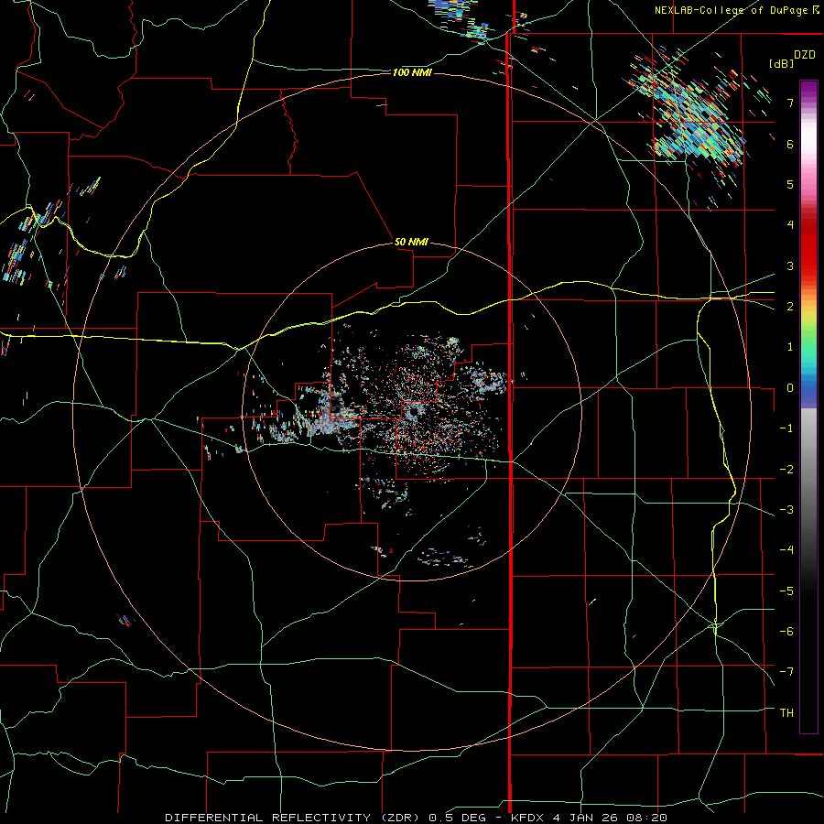Click the 2 value on the scale
824x824 pixels.
point(790,307)
